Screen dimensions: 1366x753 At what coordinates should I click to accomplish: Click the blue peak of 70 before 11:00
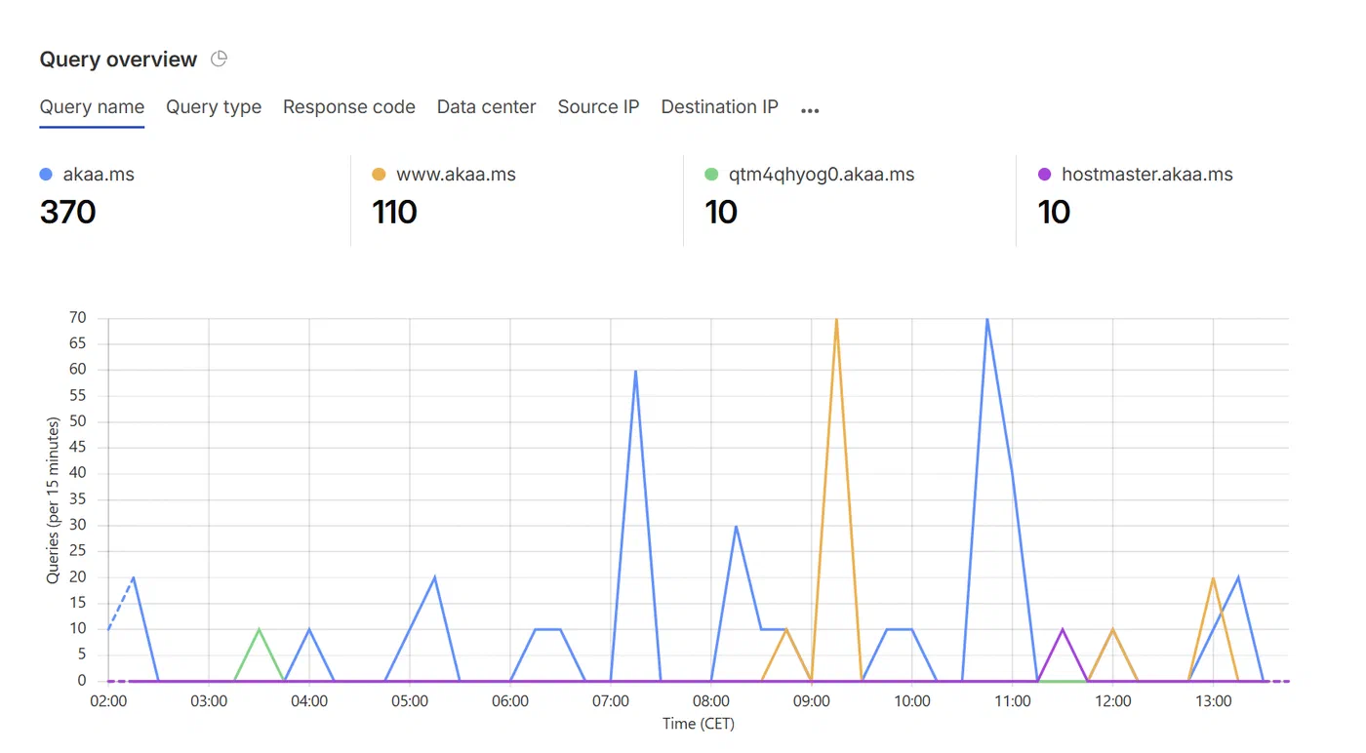tap(987, 319)
